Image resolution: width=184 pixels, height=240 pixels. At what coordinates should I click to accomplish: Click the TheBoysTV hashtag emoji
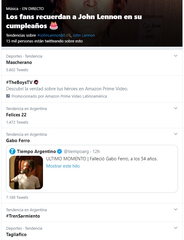point(36,82)
